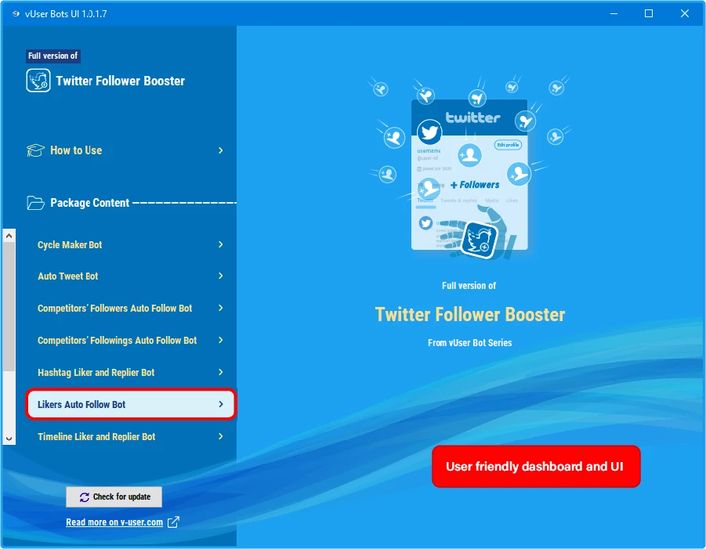Expand chevron next to Cycle Maker Bot
Screen dimensions: 706x549
[x=221, y=244]
